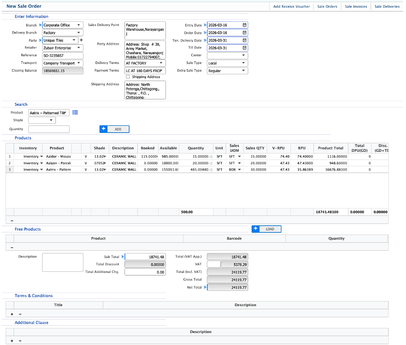Go to Sale Deliveries

pyautogui.click(x=387, y=6)
